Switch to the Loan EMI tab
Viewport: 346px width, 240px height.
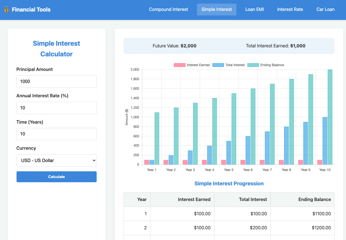(254, 10)
